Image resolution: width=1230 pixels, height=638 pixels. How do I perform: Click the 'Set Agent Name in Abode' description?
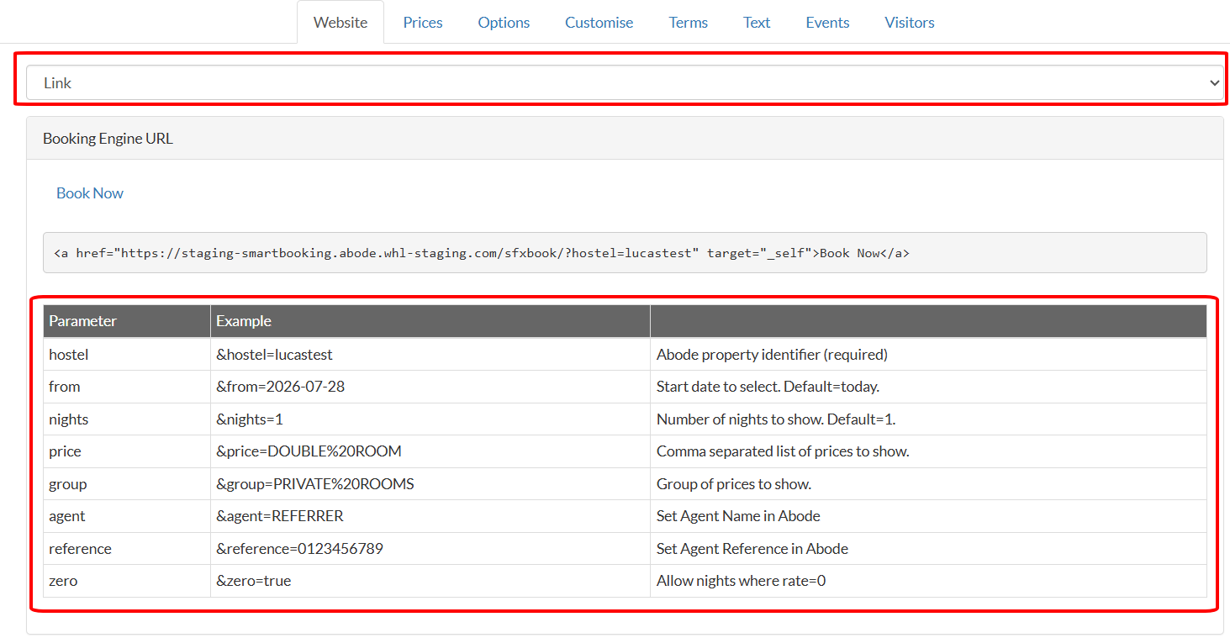coord(738,516)
